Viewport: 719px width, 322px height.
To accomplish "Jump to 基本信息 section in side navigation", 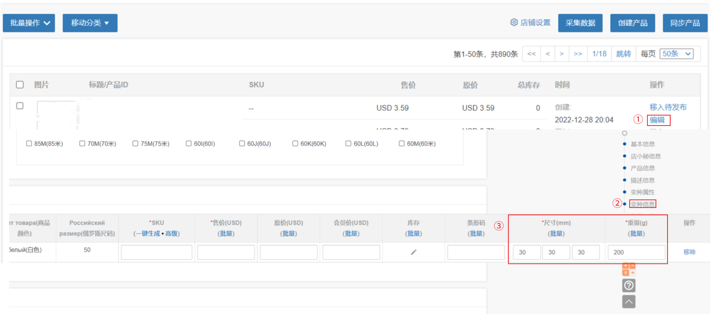I will 642,144.
